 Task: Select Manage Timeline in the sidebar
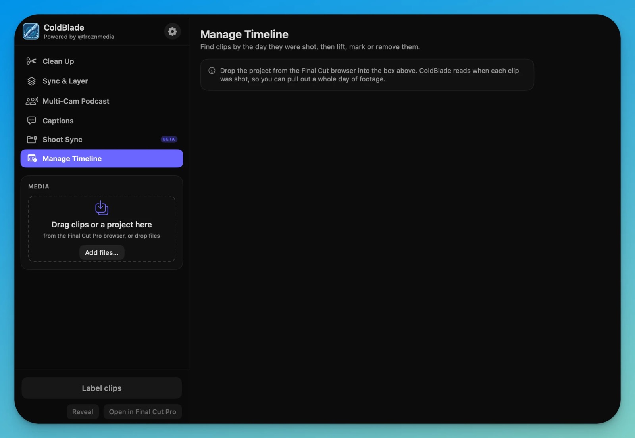[102, 159]
